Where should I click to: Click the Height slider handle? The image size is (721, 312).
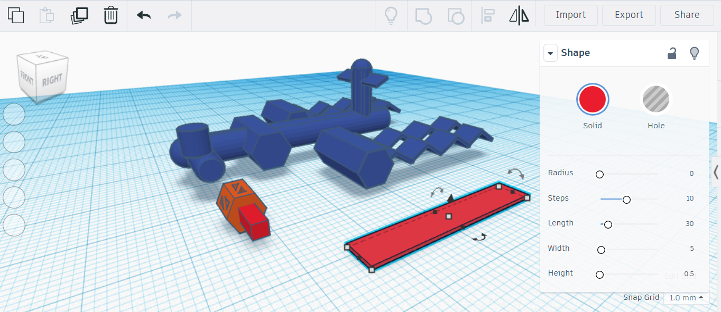[599, 275]
